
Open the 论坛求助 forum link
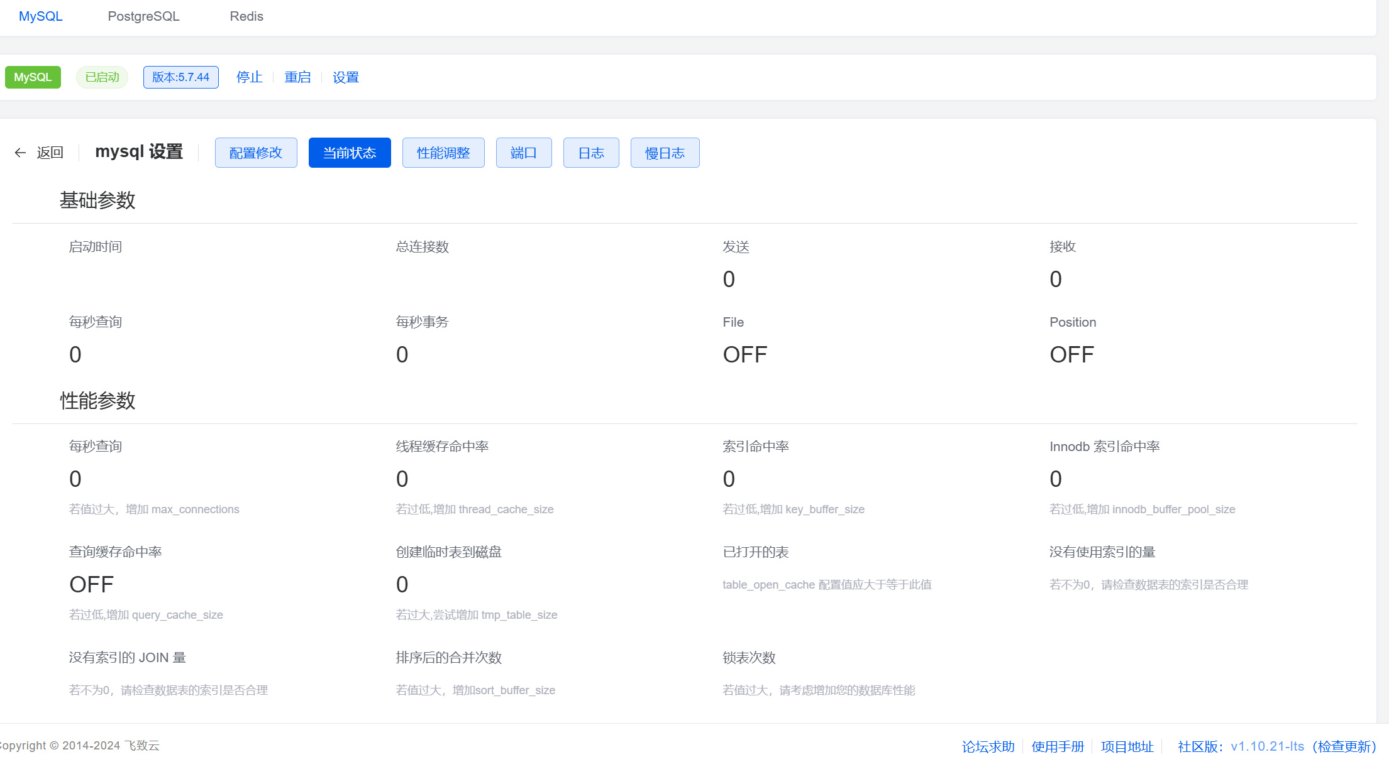click(988, 746)
